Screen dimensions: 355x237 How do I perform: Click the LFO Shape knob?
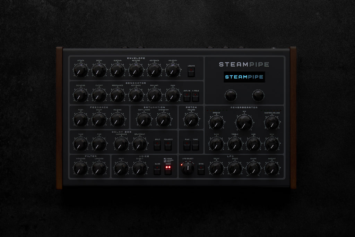[x=253, y=168]
